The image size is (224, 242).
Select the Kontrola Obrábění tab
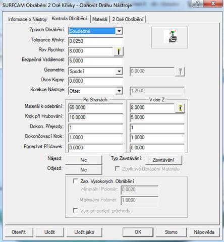pos(70,19)
